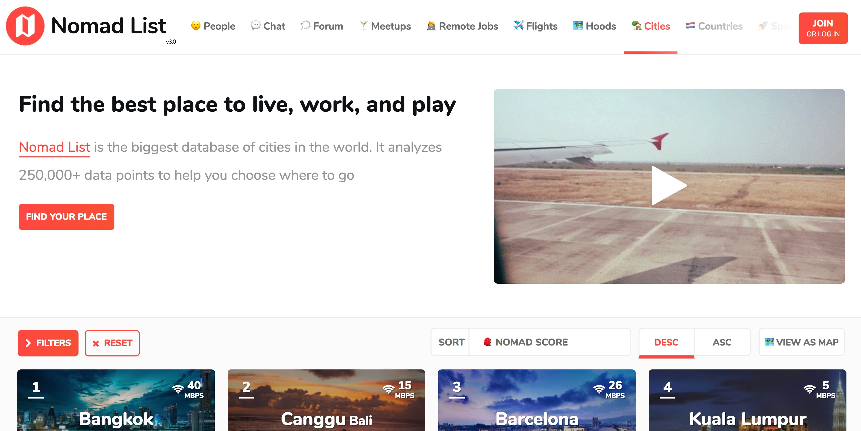Play the airplane wing video
Screen dimensions: 861x431
click(x=669, y=186)
